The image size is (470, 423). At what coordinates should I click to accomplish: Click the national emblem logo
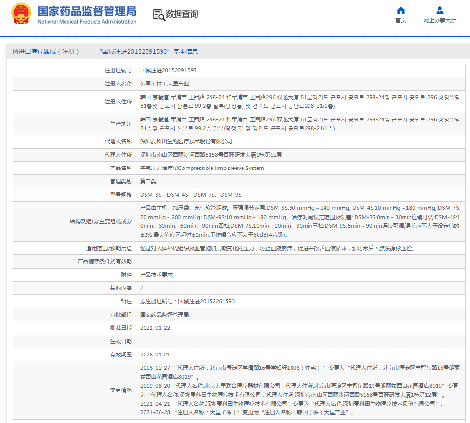tap(21, 14)
